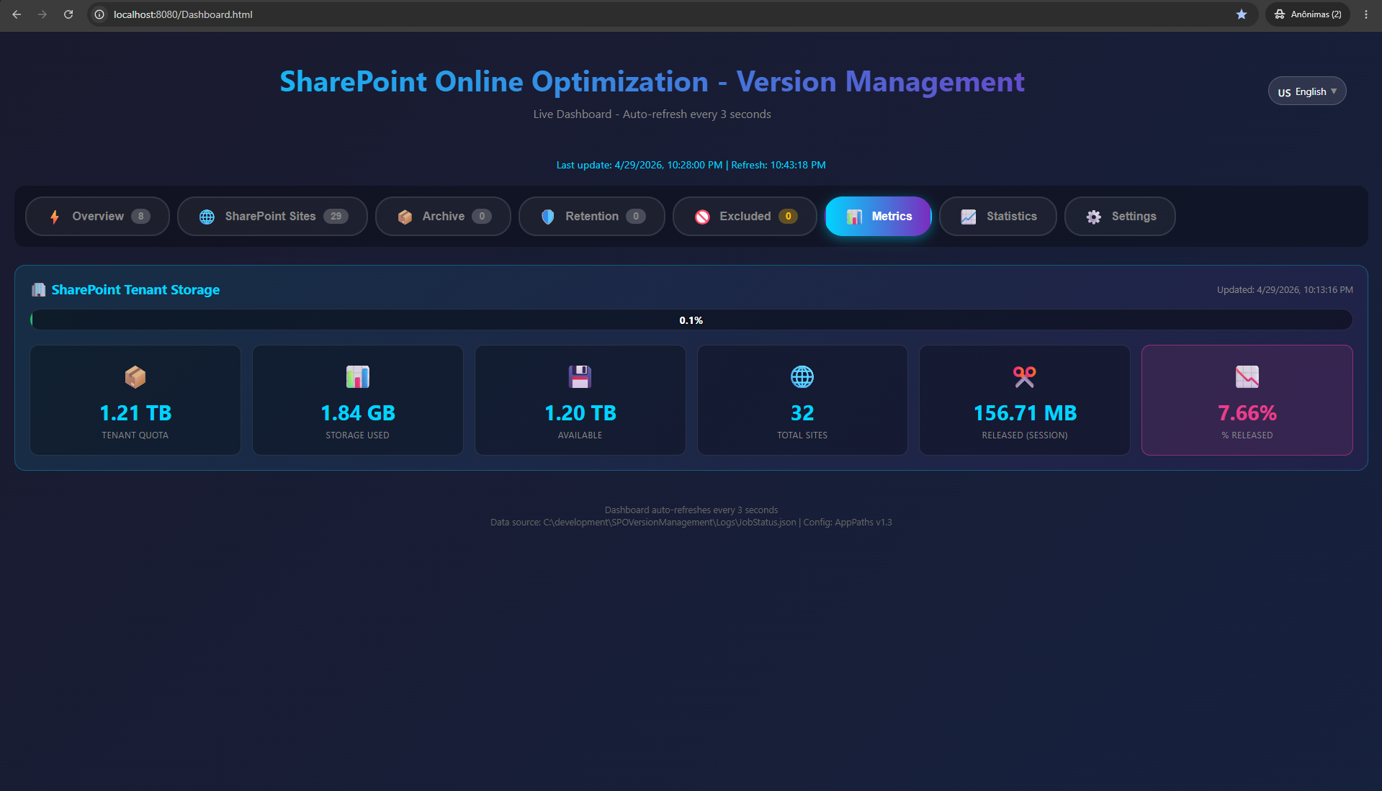Click the down-trend chart icon on % Released card

(x=1247, y=376)
